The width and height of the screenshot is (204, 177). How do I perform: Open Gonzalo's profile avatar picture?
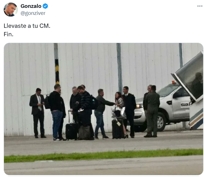coord(11,10)
